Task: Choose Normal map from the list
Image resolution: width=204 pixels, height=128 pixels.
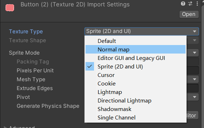Action: click(136, 49)
